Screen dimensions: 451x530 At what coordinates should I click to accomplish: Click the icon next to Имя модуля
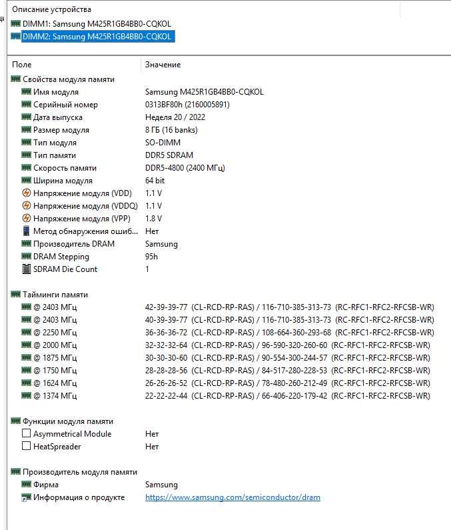26,91
